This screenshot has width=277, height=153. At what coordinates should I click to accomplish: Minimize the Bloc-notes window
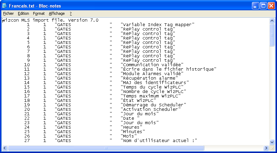255,6
